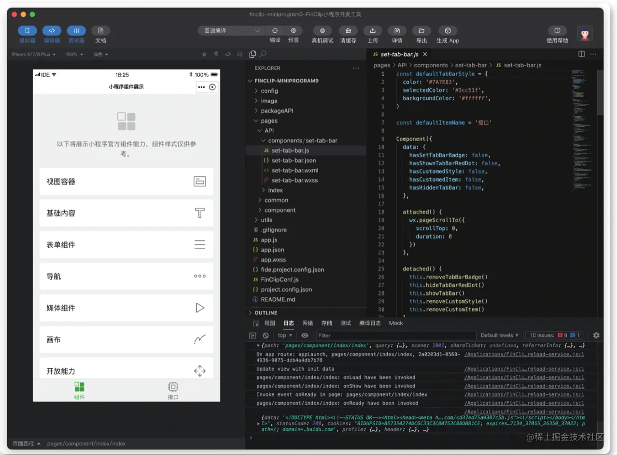Click the miniprogram capsule ellipsis menu
Viewport: 617px width, 455px height.
click(x=201, y=87)
